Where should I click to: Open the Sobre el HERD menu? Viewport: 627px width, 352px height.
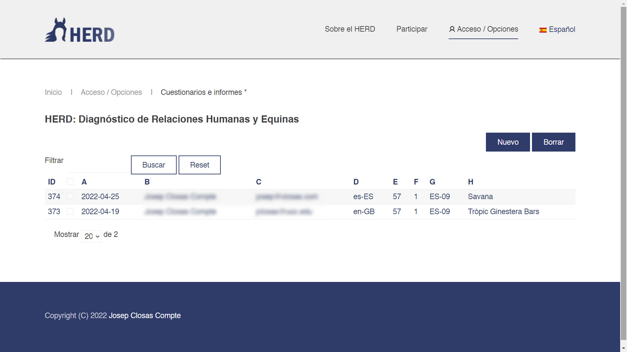coord(350,29)
